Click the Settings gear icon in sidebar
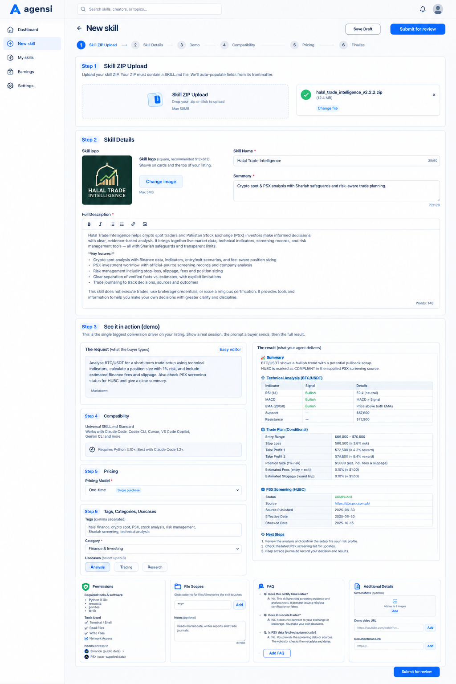 pos(10,85)
